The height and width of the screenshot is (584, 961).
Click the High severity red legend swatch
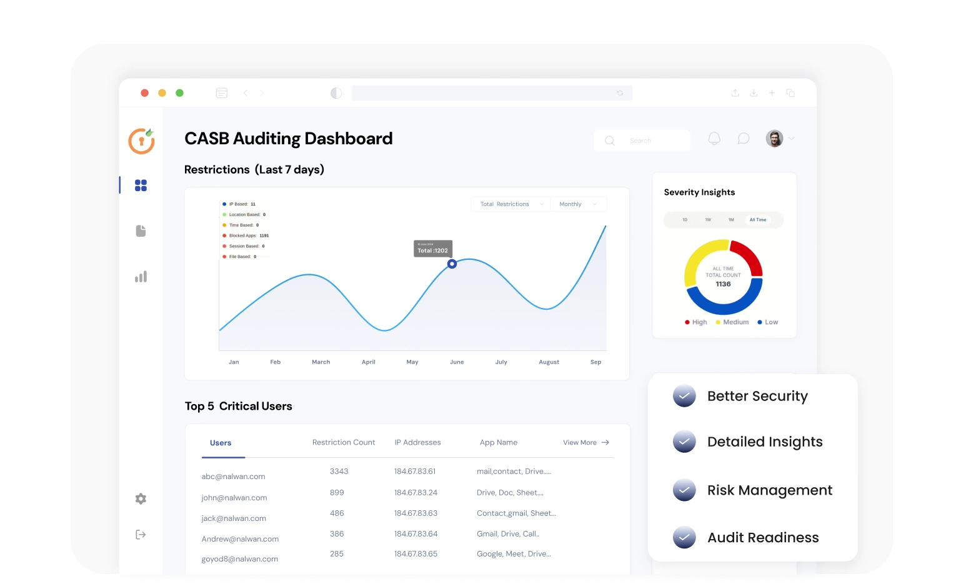click(687, 322)
